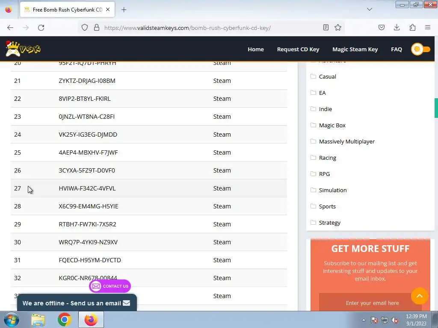Open the Home menu item
The image size is (438, 328).
256,50
